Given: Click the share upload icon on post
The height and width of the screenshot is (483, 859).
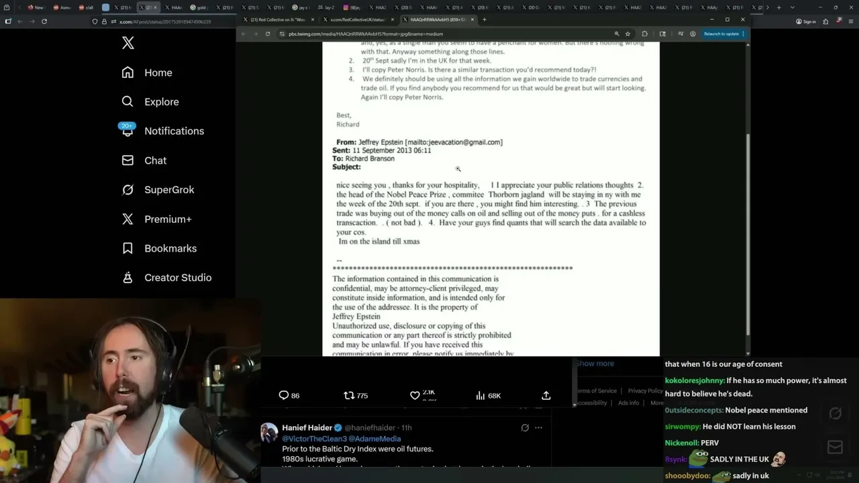Looking at the screenshot, I should coord(546,395).
